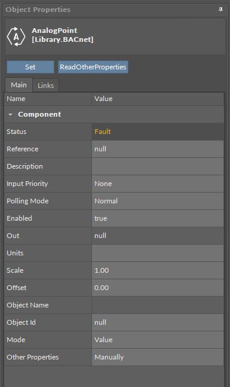
Task: Open the Mode value dropdown
Action: 158,340
